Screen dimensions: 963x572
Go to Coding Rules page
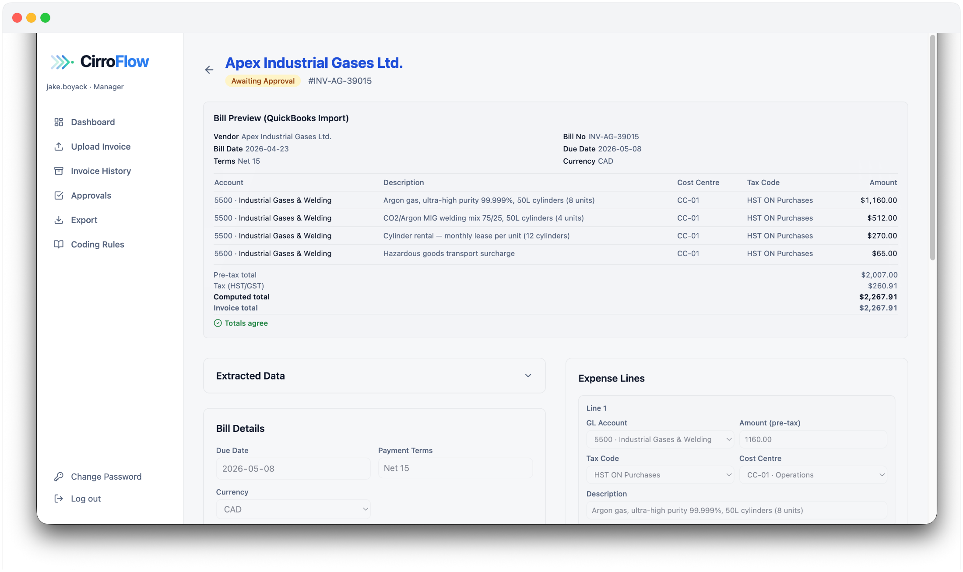point(98,245)
